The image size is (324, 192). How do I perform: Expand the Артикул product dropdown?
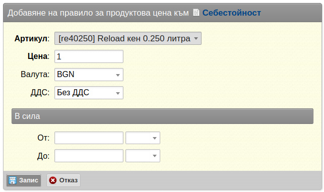click(128, 38)
